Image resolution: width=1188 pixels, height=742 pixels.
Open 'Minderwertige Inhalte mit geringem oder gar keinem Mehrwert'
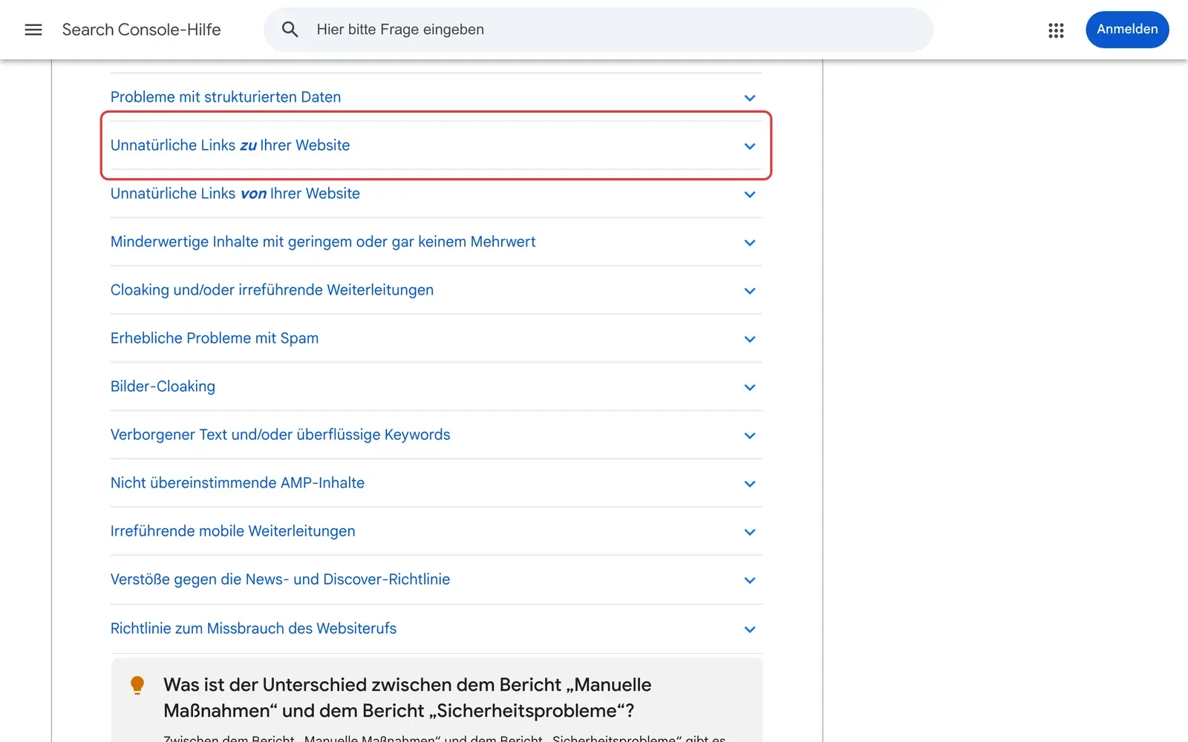[323, 242]
